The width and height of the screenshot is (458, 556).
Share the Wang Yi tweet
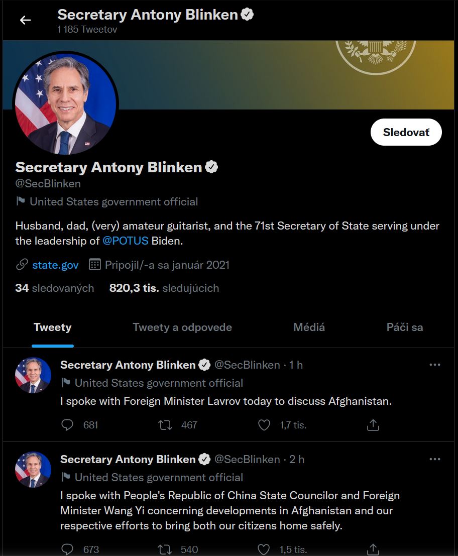[373, 549]
